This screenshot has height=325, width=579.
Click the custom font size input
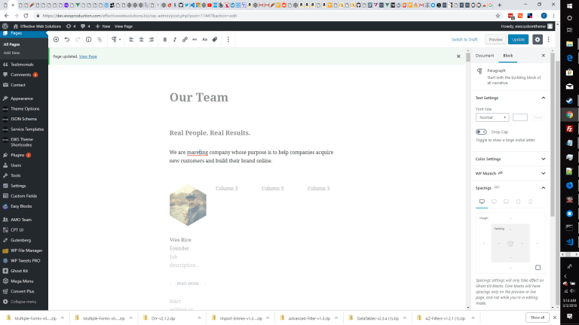(x=520, y=117)
